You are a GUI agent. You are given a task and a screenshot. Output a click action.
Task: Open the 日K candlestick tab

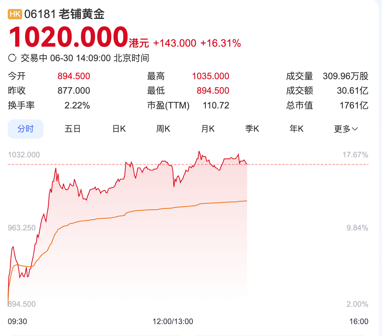[119, 129]
